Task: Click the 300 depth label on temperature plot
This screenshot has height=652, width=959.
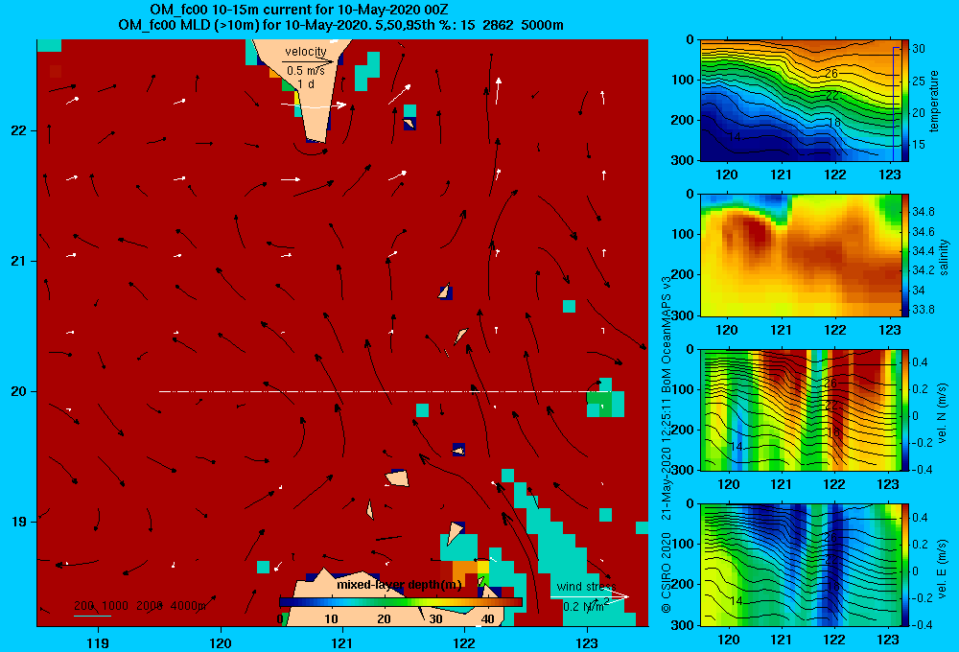Action: pyautogui.click(x=683, y=160)
